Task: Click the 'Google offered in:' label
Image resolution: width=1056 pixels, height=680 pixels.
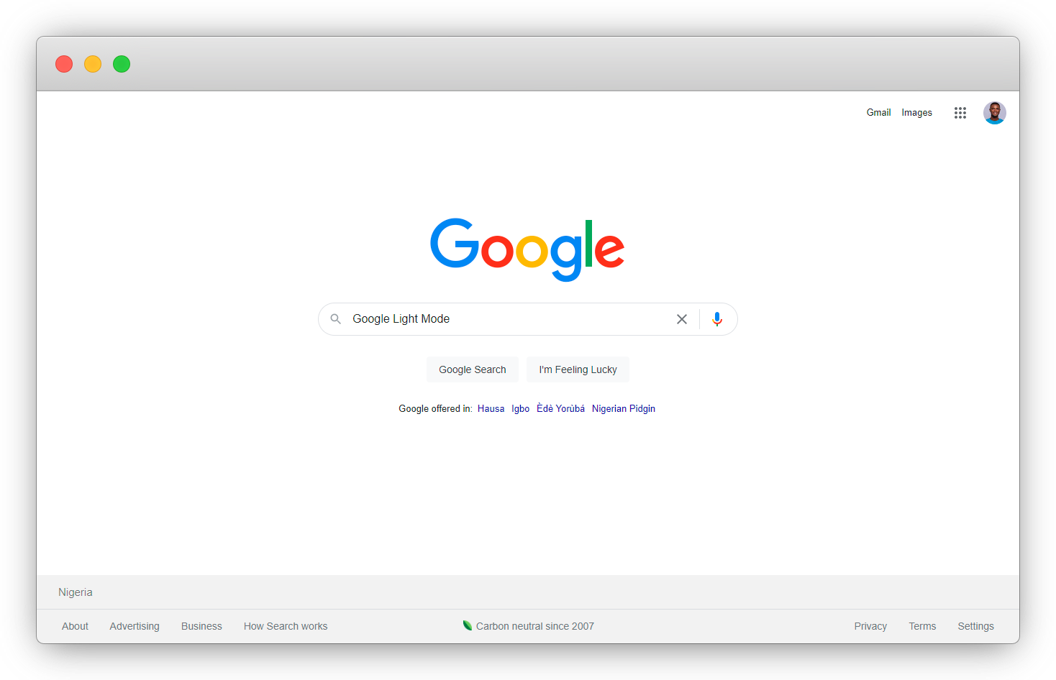Action: pos(435,409)
